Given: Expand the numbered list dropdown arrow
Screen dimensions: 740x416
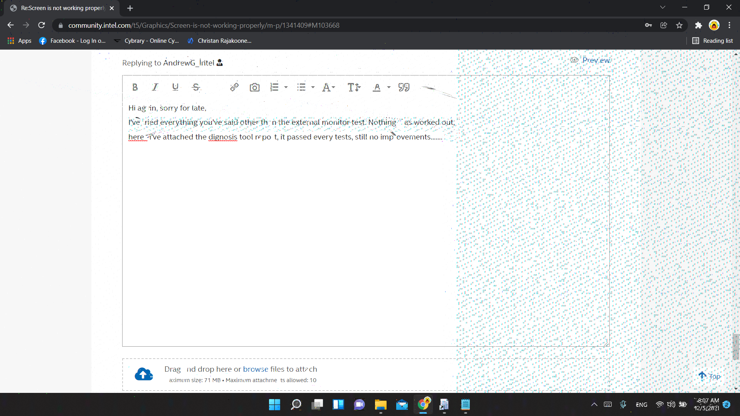Looking at the screenshot, I should (x=286, y=87).
